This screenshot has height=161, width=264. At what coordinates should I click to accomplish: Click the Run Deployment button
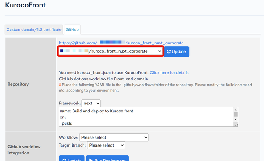point(107,158)
